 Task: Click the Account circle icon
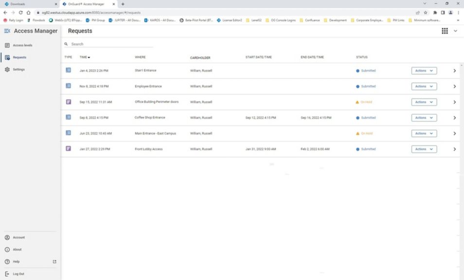tap(7, 237)
